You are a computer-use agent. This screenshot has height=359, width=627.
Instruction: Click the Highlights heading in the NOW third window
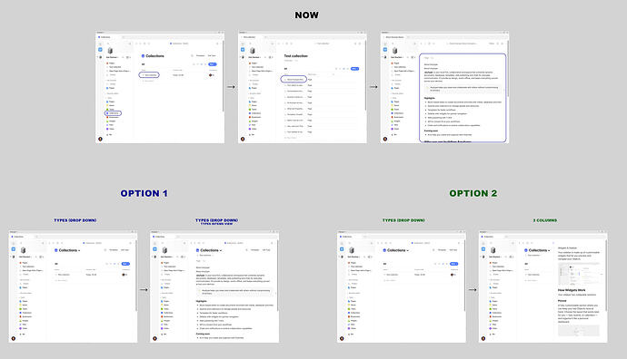click(430, 98)
